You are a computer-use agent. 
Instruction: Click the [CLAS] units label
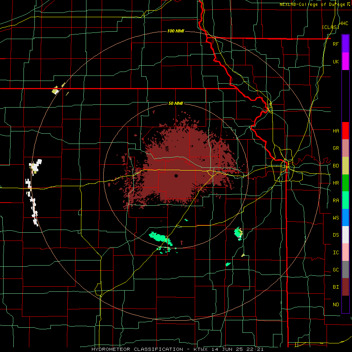[x=330, y=27]
